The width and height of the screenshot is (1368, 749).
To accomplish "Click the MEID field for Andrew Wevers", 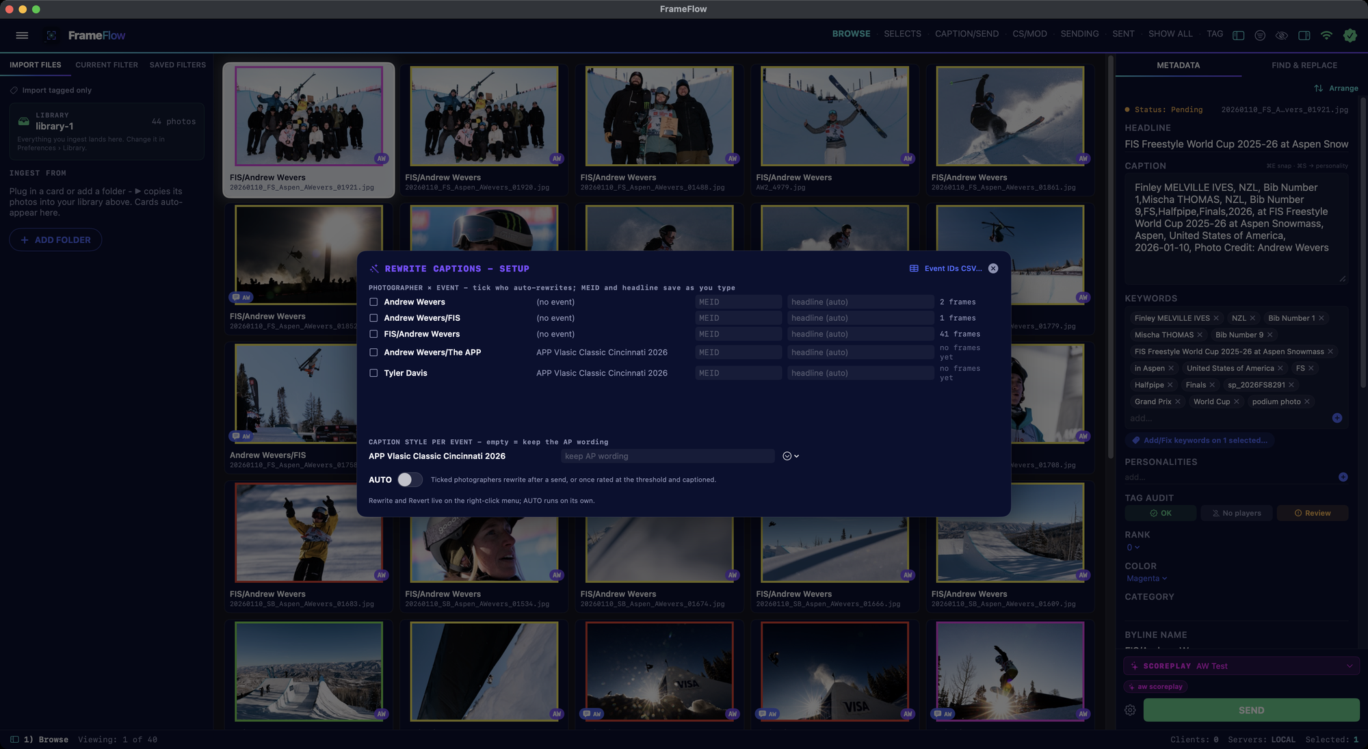I will (x=738, y=302).
